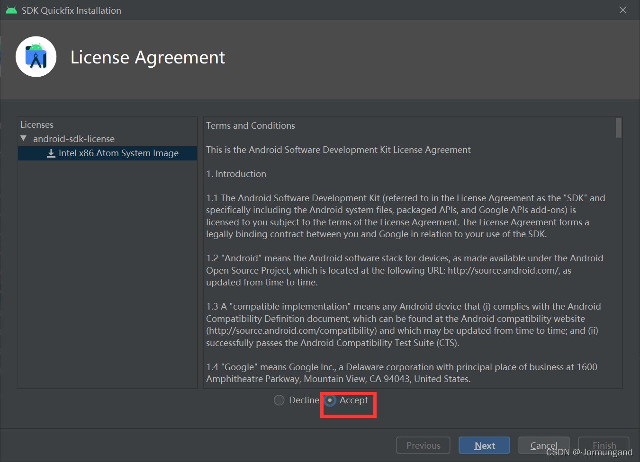Click the Licenses panel header

(x=37, y=124)
